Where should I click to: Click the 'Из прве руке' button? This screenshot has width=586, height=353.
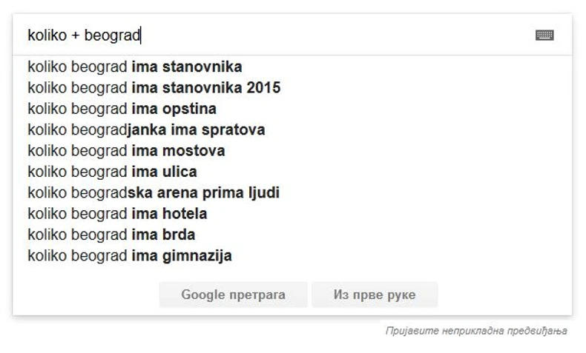tap(374, 295)
